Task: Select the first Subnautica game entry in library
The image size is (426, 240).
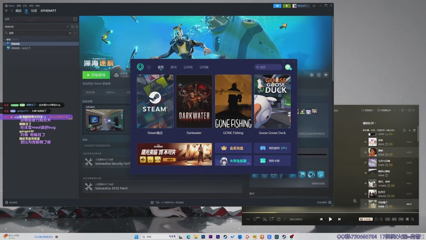Action: [x=41, y=44]
